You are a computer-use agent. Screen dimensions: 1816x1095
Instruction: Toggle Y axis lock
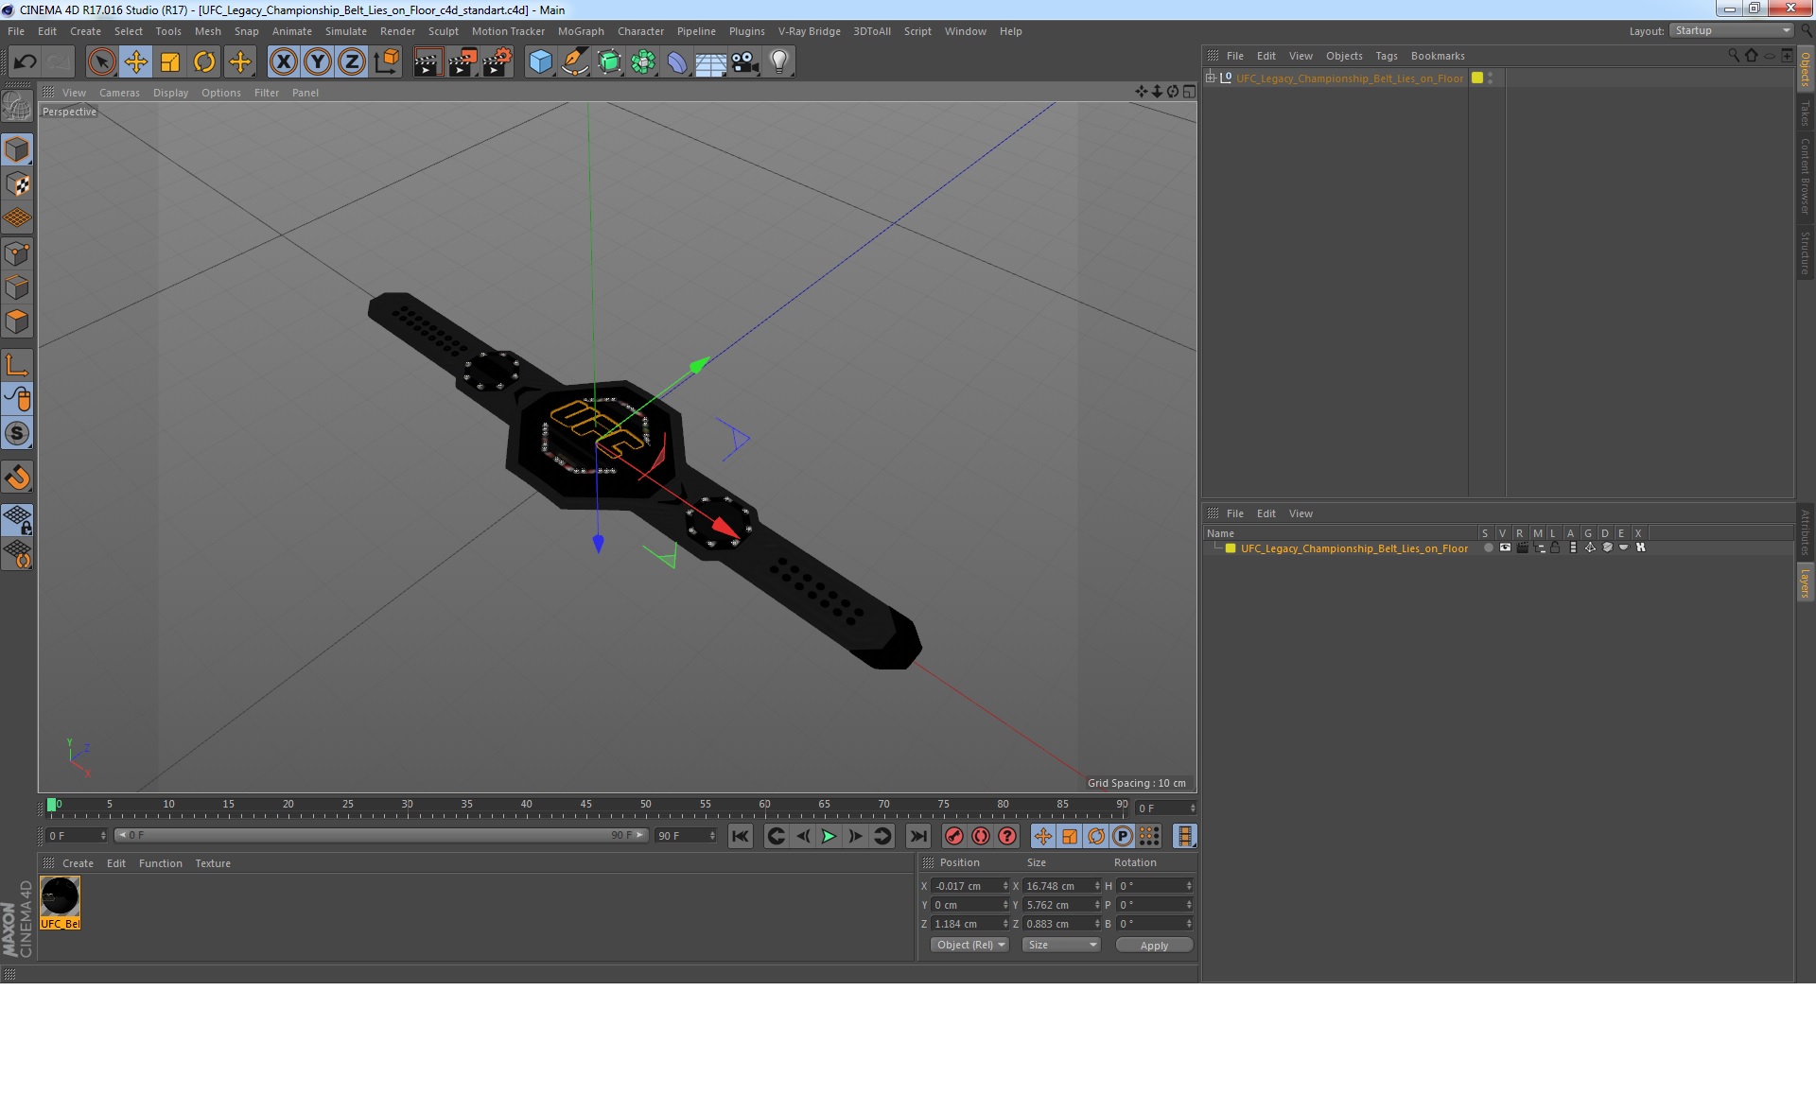[317, 62]
